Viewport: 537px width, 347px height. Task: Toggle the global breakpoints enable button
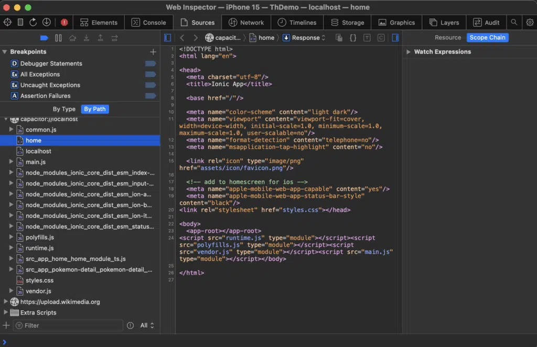[44, 38]
